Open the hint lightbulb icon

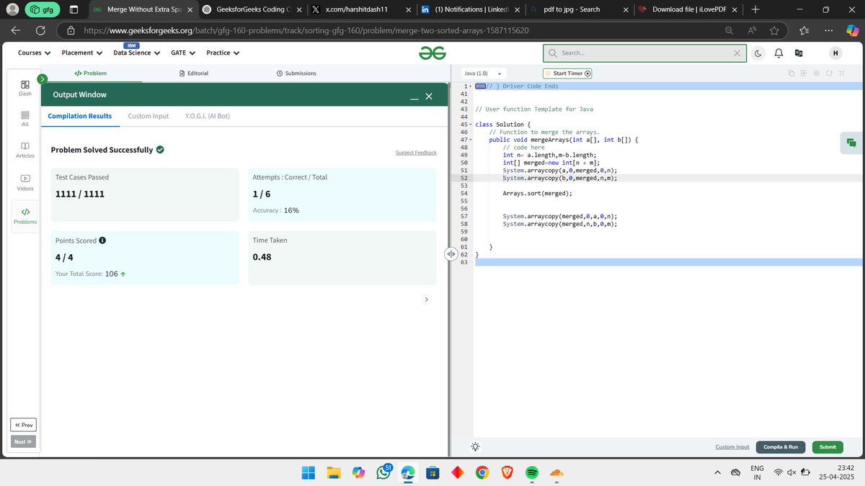pos(475,446)
